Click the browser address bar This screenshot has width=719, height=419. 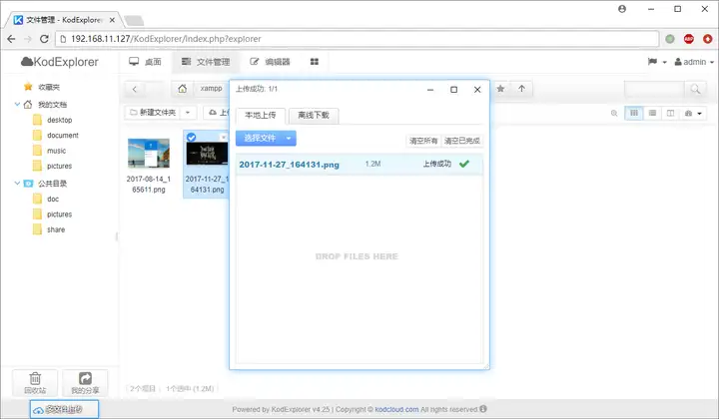tap(358, 39)
